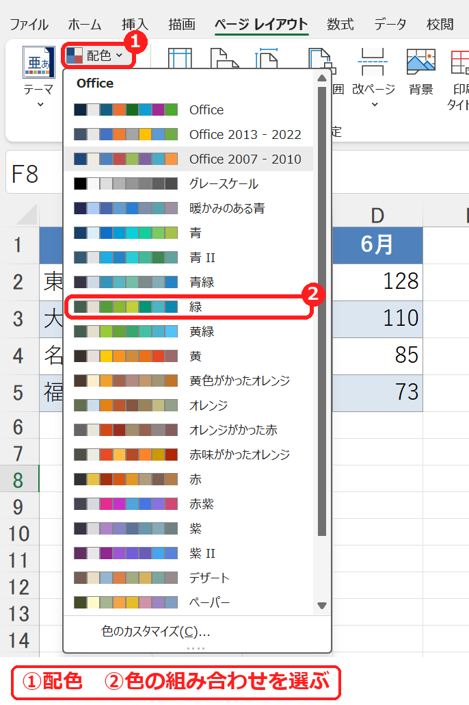This screenshot has height=705, width=469.
Task: Select column D header
Action: 377,216
